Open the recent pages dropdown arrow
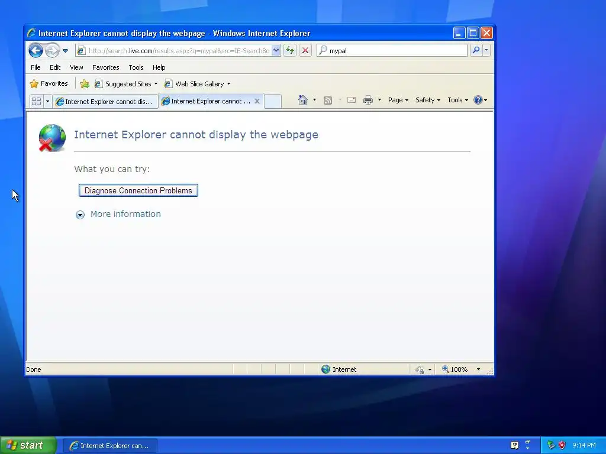The width and height of the screenshot is (606, 454). (65, 51)
